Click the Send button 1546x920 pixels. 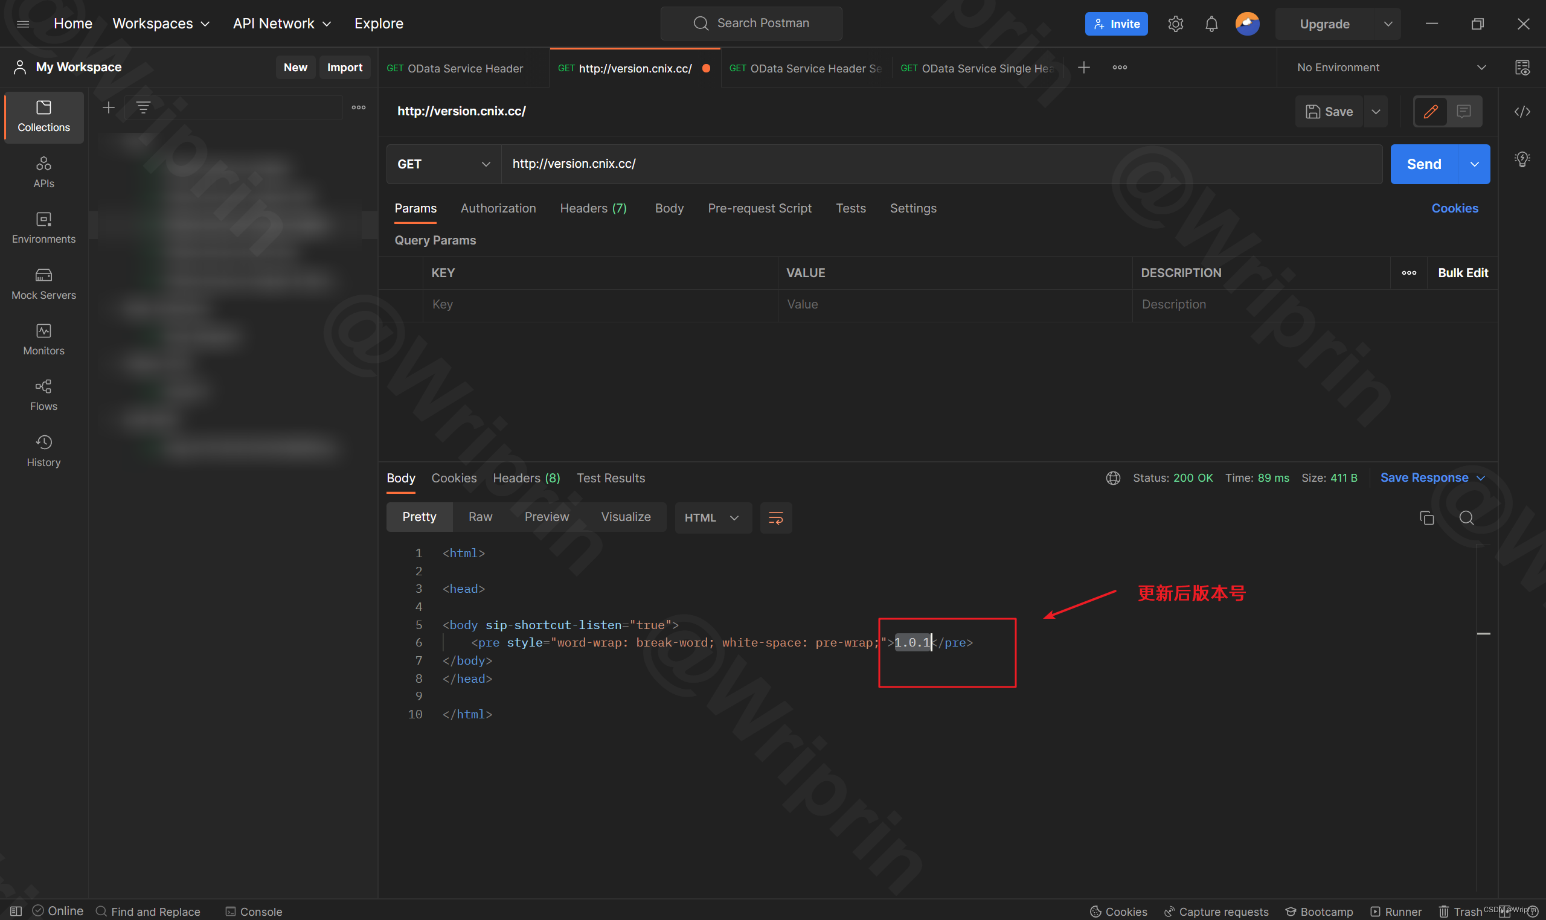pyautogui.click(x=1424, y=164)
